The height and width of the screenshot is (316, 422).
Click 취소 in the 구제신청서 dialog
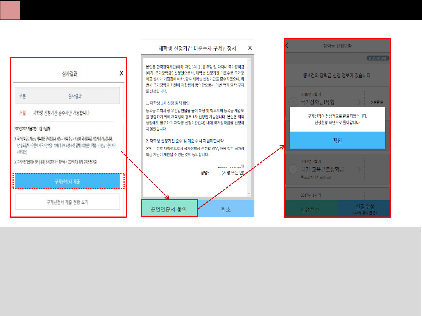click(x=226, y=209)
